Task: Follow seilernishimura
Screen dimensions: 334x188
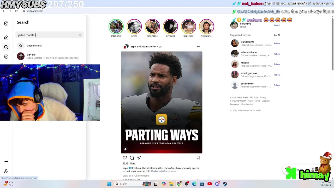Action: click(277, 54)
